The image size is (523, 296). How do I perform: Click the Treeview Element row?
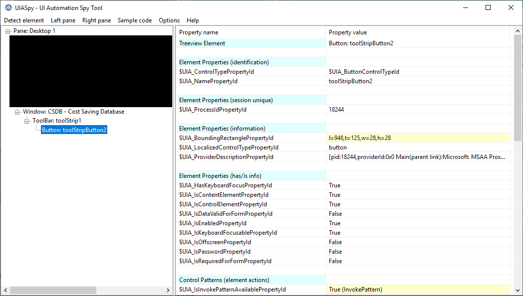[x=343, y=43]
